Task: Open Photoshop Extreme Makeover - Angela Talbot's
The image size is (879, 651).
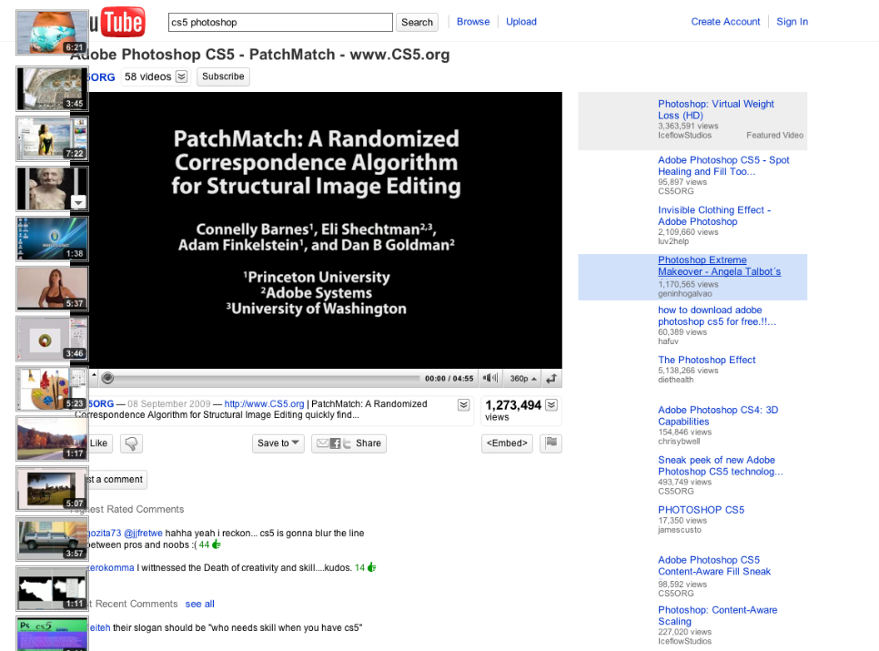Action: [x=719, y=265]
